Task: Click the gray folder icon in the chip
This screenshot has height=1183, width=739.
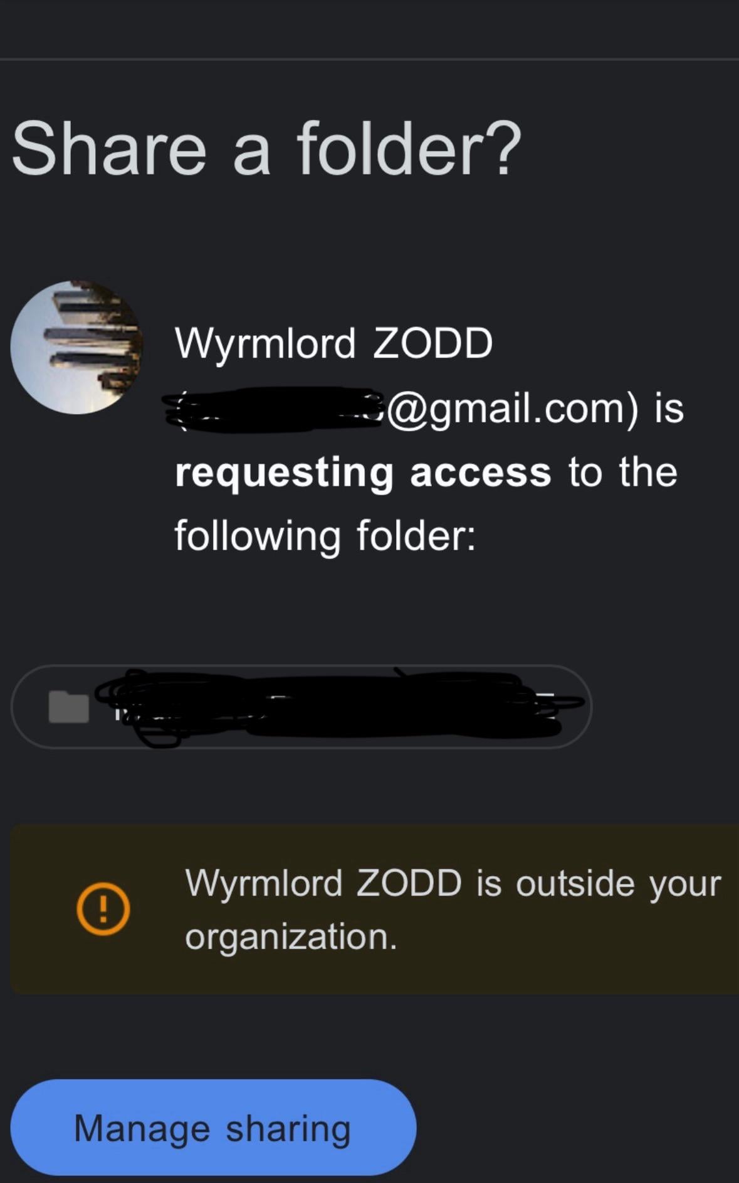Action: [x=69, y=707]
